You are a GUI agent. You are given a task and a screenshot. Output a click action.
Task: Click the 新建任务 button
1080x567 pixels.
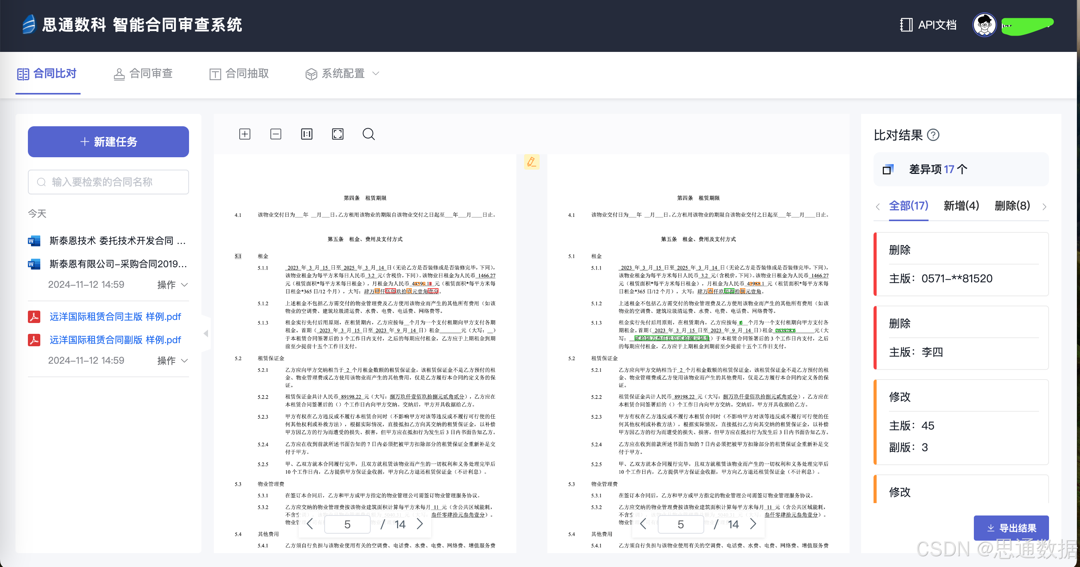click(x=108, y=142)
